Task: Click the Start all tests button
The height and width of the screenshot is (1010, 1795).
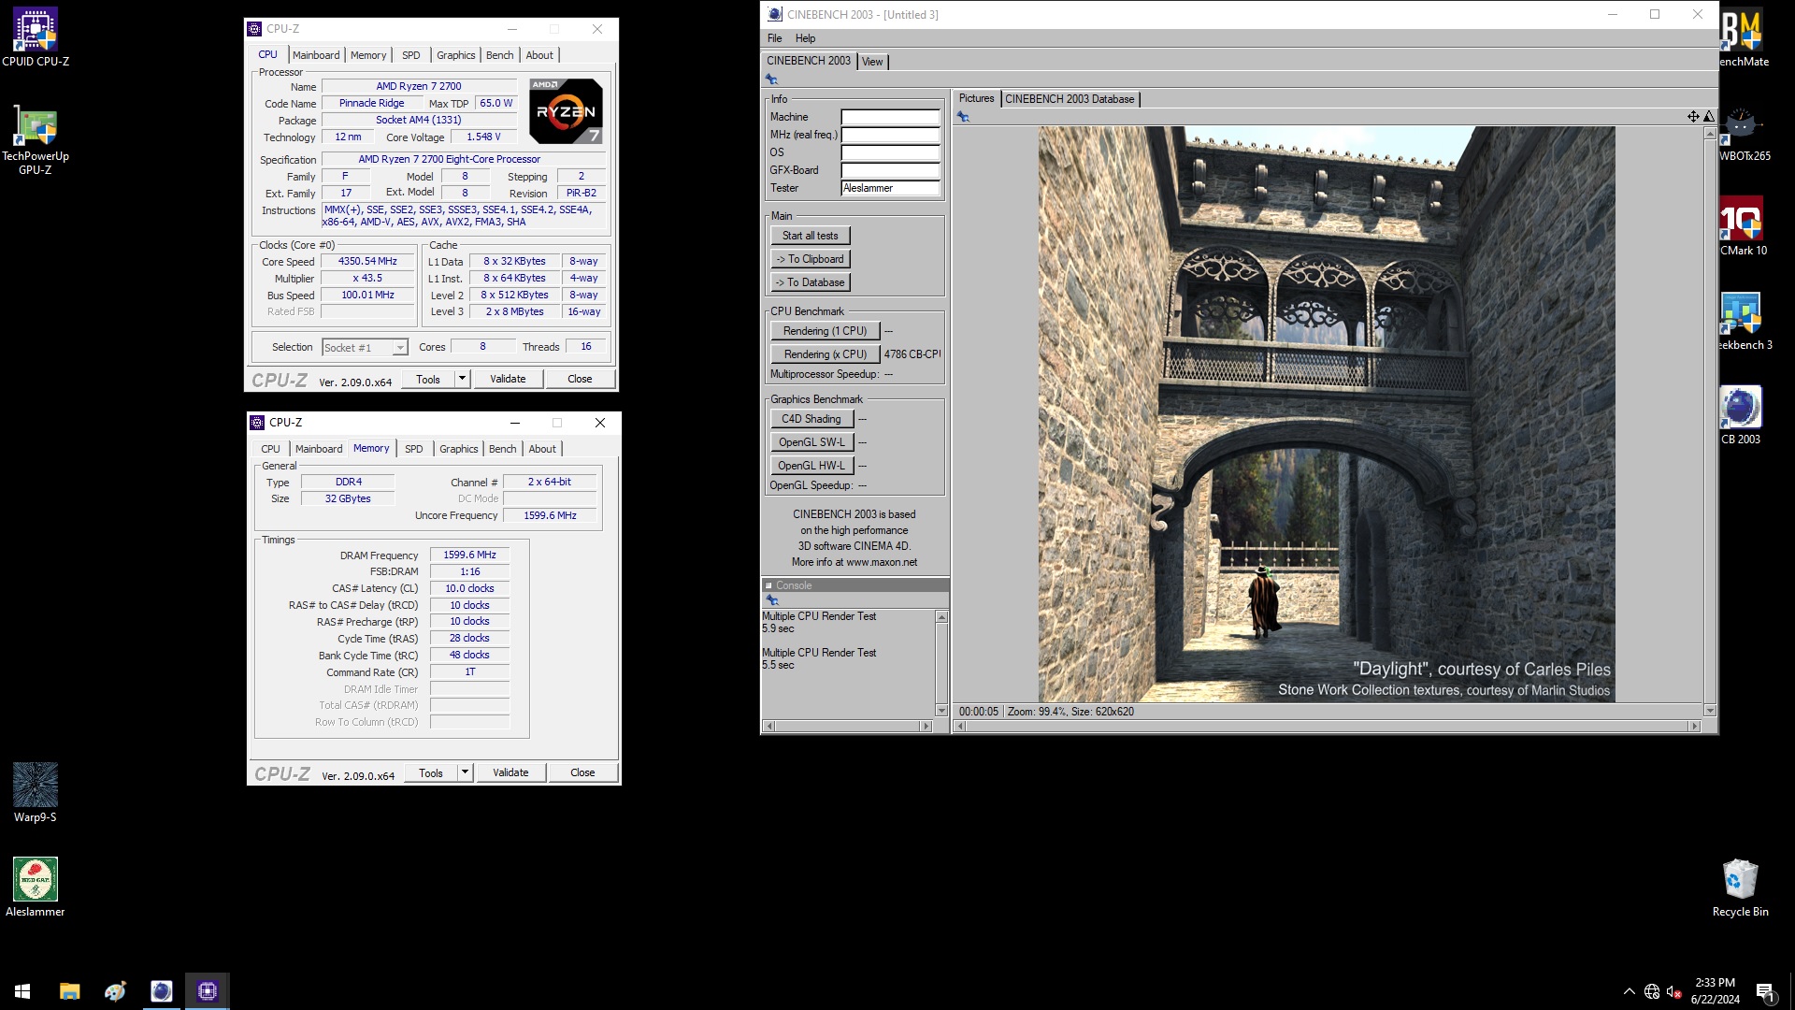Action: point(811,236)
